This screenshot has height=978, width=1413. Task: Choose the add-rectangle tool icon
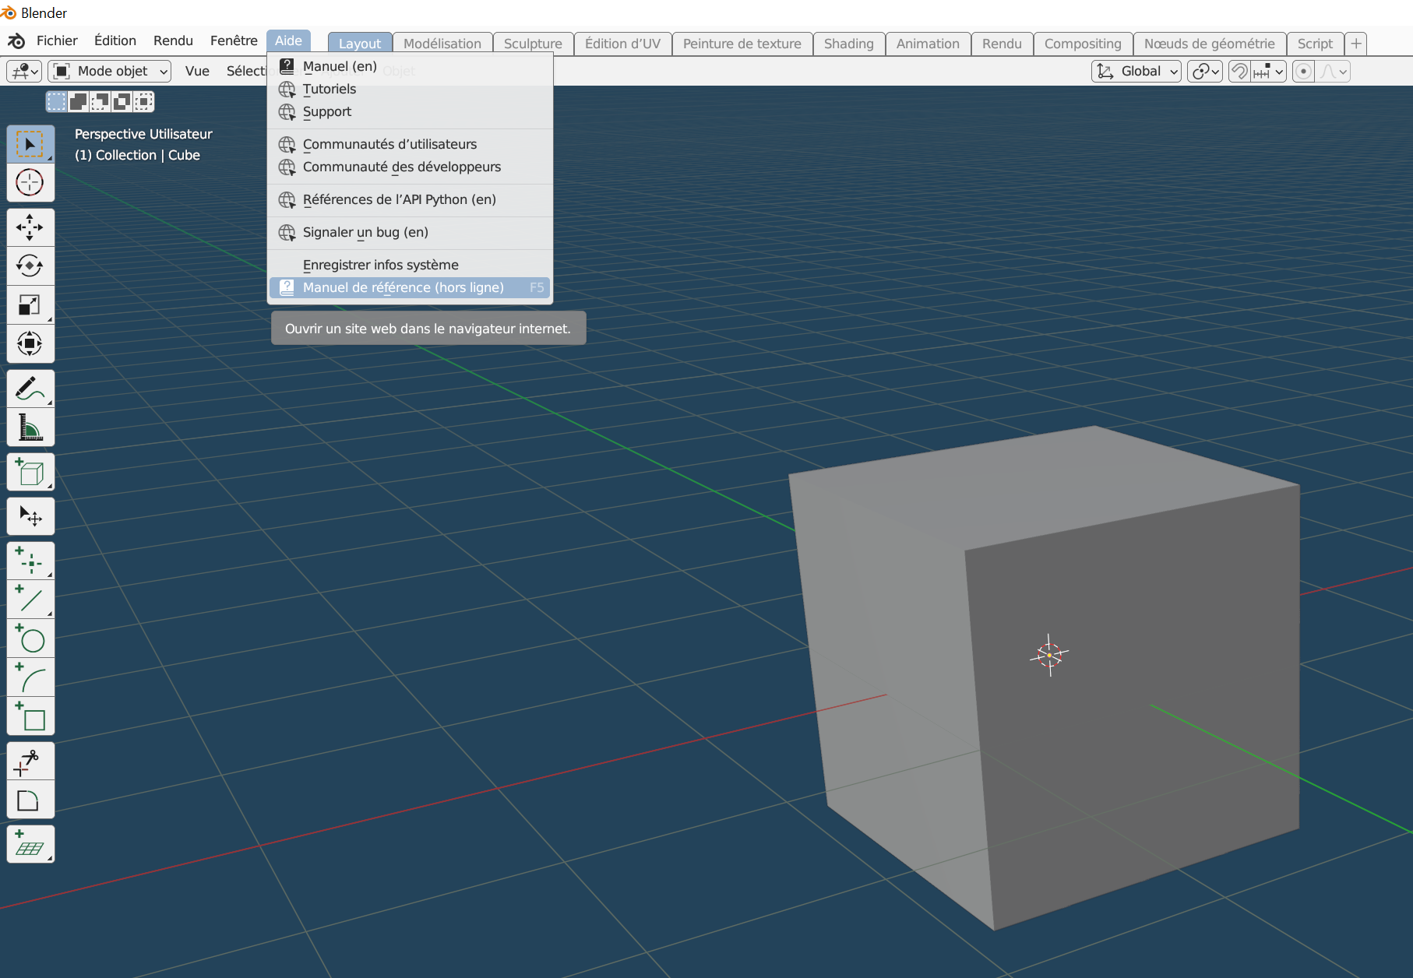[x=30, y=716]
